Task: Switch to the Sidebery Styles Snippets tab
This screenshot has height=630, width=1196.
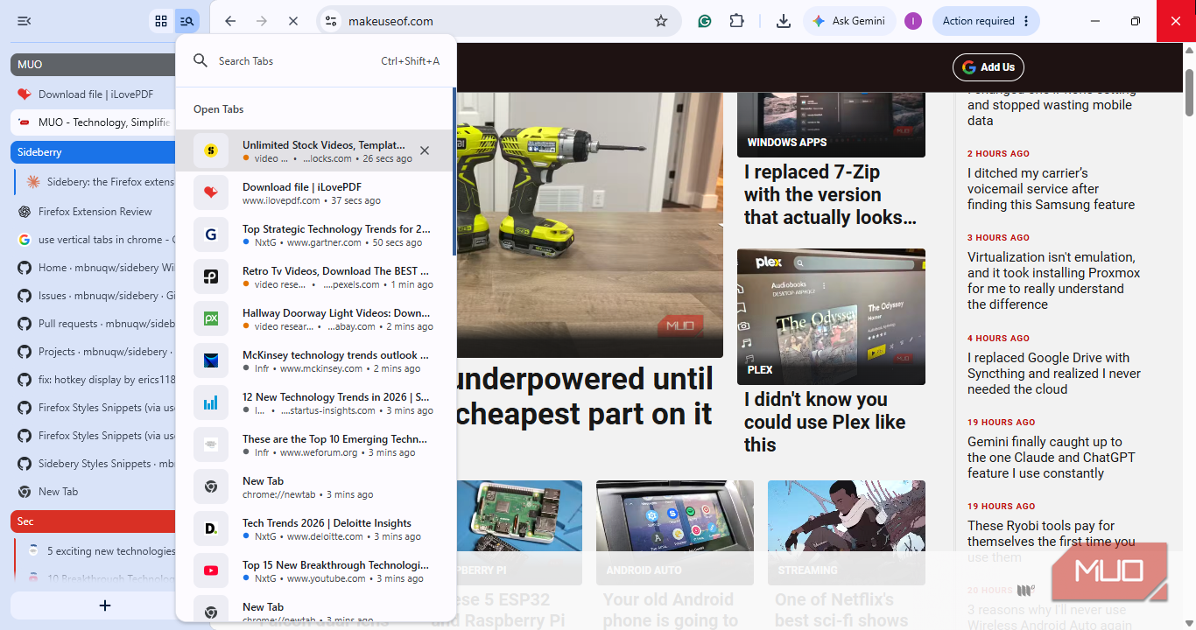Action: point(93,464)
